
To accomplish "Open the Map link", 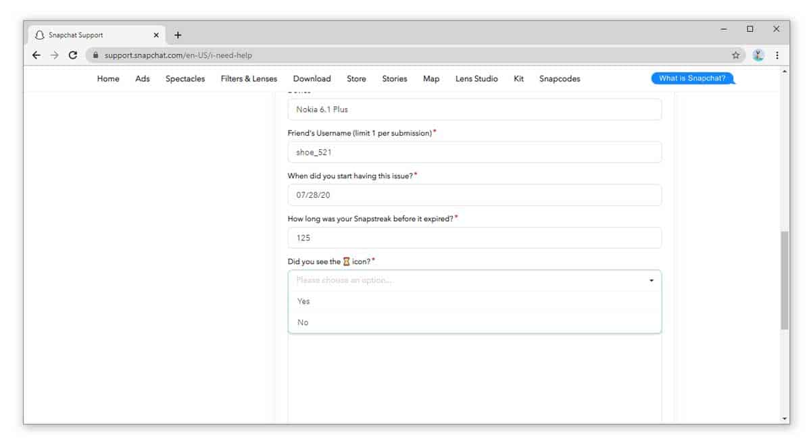I will point(431,79).
